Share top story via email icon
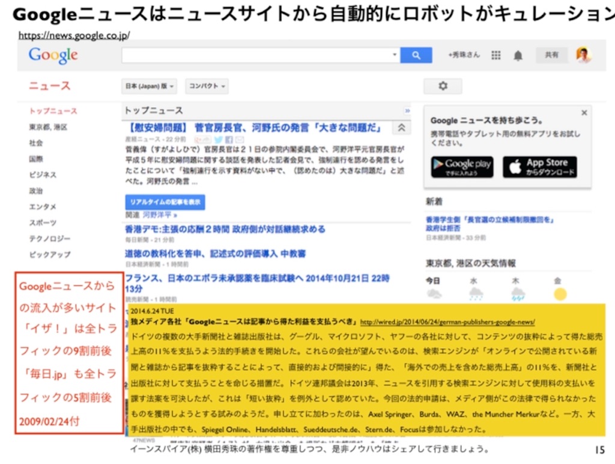 240,139
